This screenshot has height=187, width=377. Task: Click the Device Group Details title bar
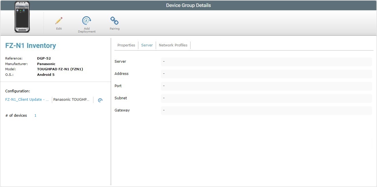[188, 5]
